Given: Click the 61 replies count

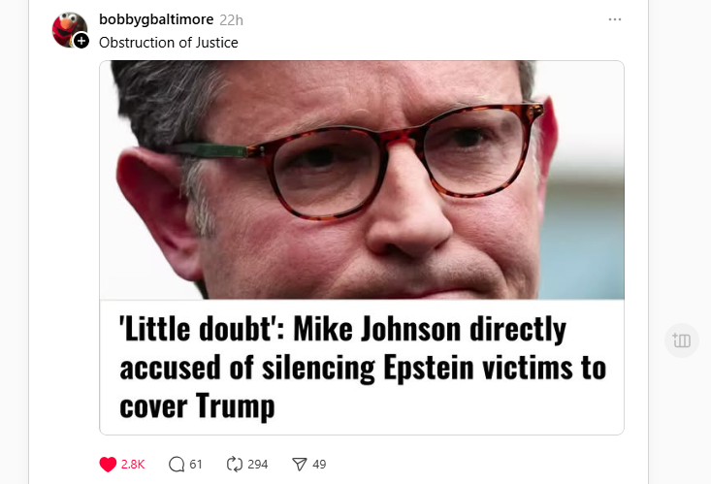Looking at the screenshot, I should pyautogui.click(x=195, y=464).
